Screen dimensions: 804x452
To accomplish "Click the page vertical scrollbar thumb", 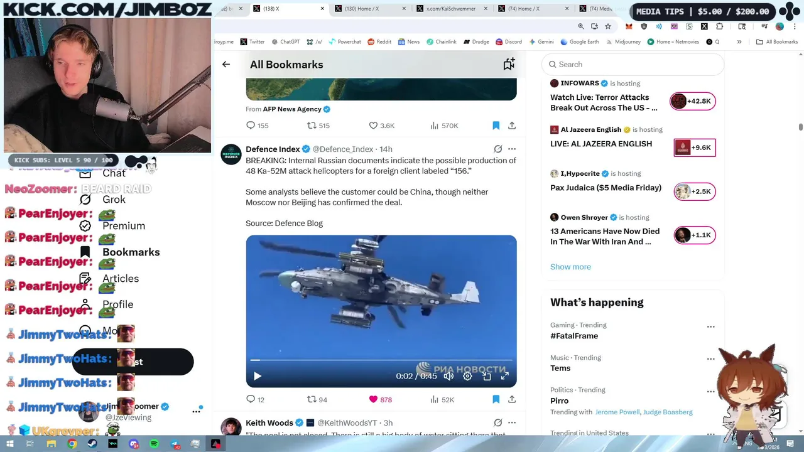I will coord(801,127).
